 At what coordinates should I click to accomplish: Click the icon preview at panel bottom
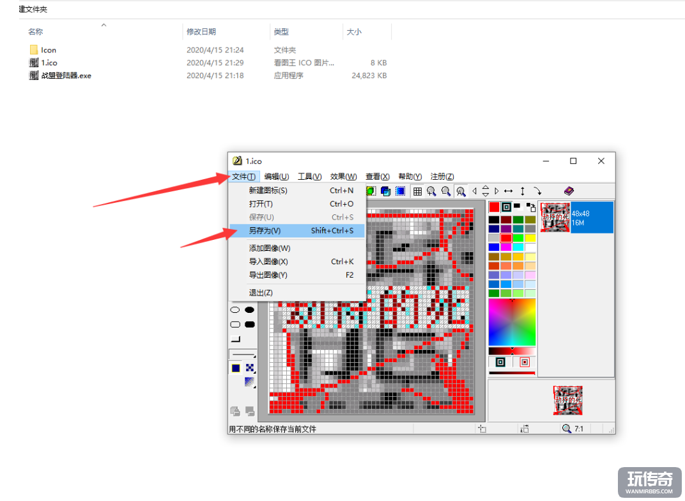pos(567,400)
